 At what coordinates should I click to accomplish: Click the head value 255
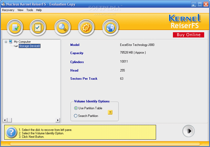click(x=122, y=70)
